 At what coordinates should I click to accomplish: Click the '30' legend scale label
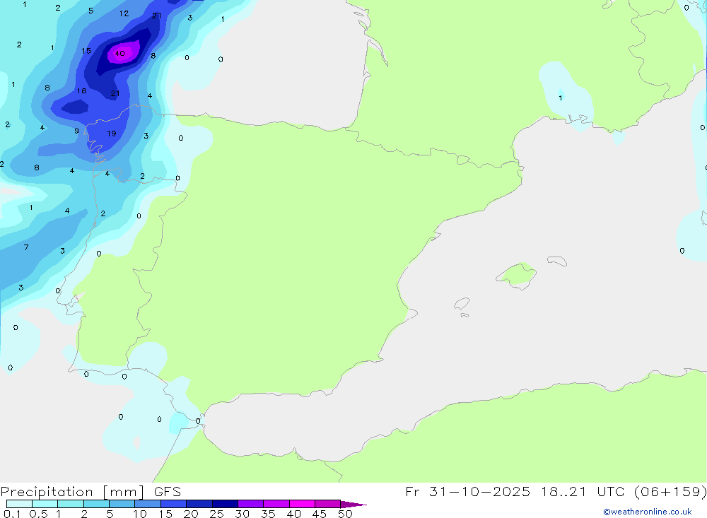click(x=242, y=514)
